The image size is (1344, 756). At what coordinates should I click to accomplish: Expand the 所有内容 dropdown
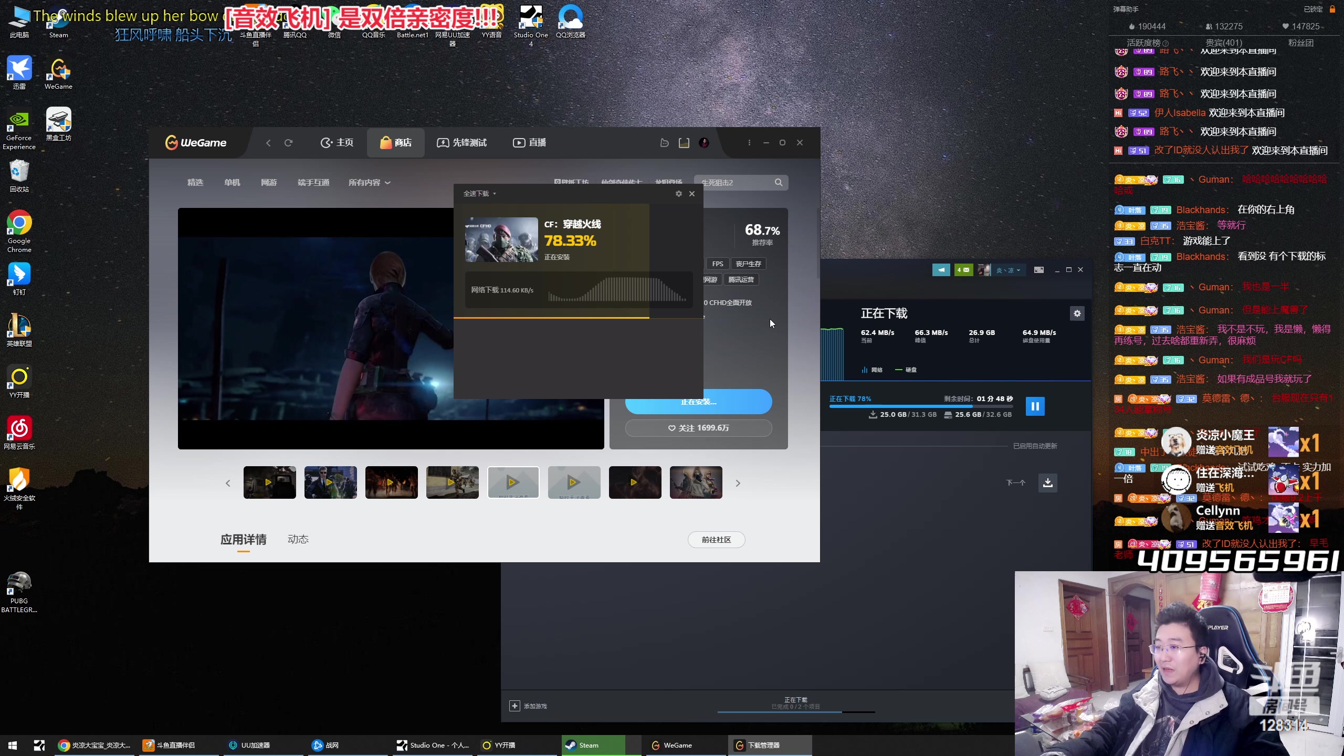370,183
